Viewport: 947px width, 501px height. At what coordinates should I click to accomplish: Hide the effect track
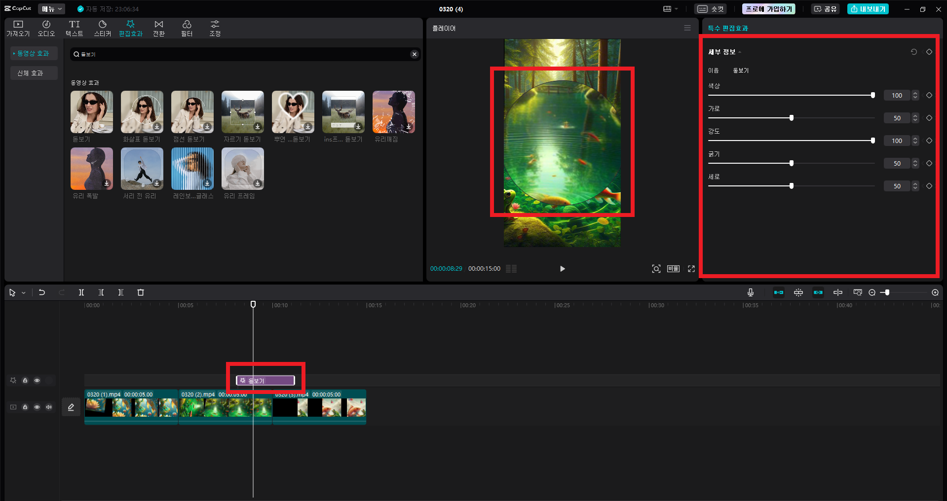[x=37, y=380]
